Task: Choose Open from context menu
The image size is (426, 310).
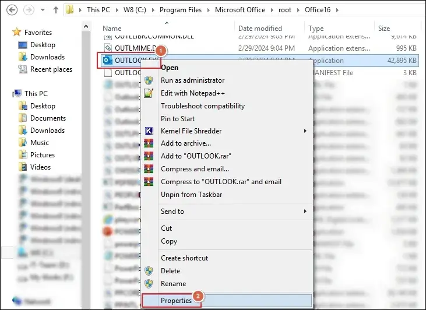Action: tap(227, 68)
